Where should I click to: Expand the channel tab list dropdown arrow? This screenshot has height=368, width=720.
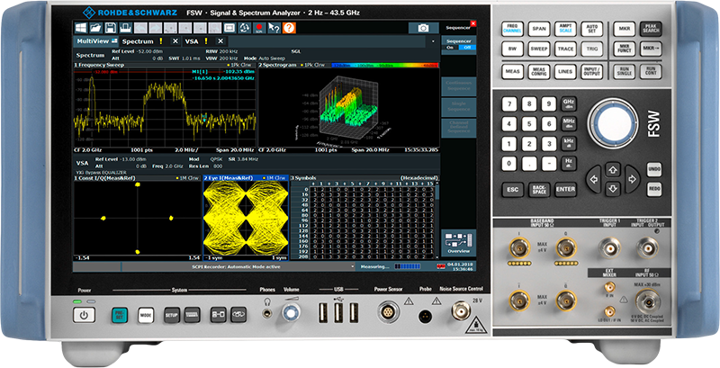434,40
